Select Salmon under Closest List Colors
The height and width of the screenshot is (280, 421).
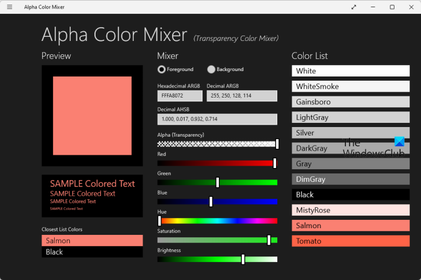click(x=92, y=240)
